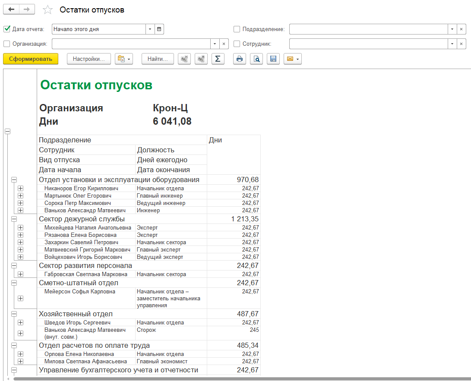Tick the Сотрудник filter checkbox
Image resolution: width=471 pixels, height=381 pixels.
237,44
